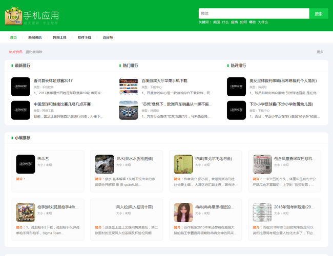Click the 热评排行 section heading

238,66
